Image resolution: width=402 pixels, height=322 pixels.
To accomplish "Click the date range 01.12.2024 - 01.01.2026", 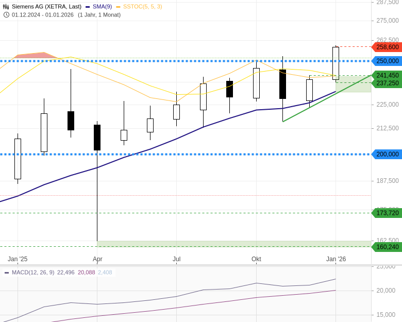I will click(x=43, y=14).
